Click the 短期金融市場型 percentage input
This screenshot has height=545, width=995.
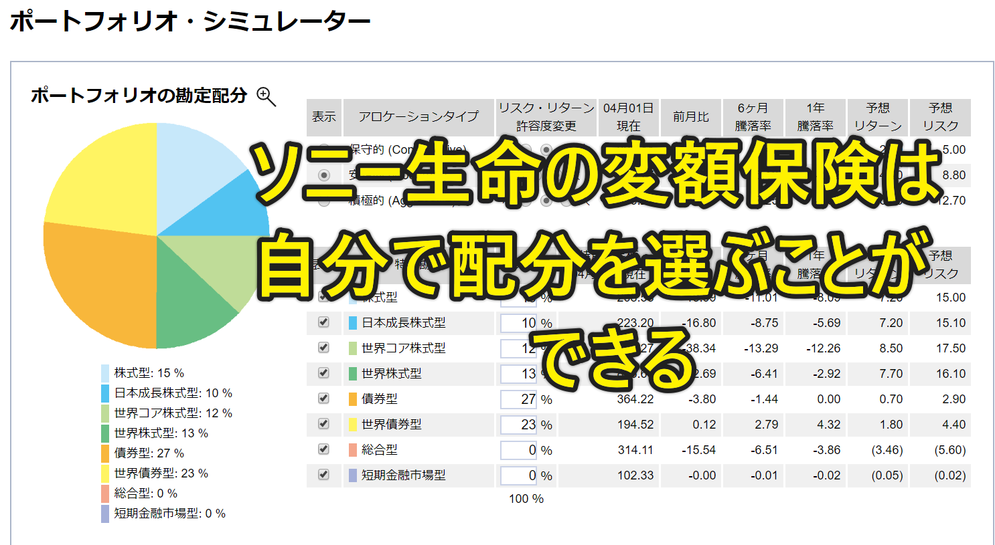[x=519, y=475]
